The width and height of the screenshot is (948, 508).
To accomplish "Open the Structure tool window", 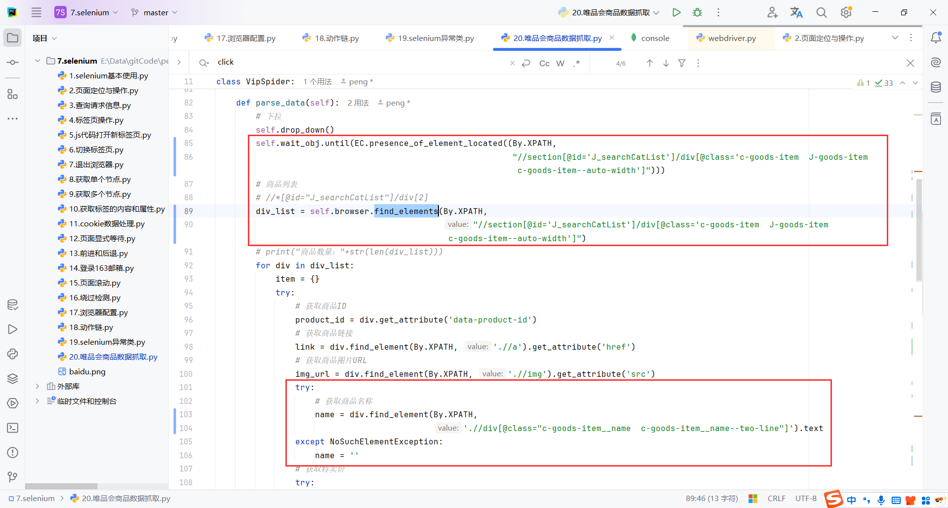I will tap(13, 94).
